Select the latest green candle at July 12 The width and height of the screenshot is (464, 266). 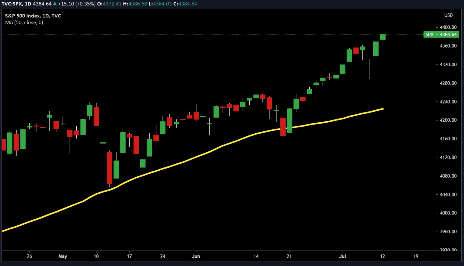click(x=383, y=37)
